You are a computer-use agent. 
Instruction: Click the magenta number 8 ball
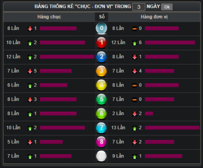[x=101, y=142]
